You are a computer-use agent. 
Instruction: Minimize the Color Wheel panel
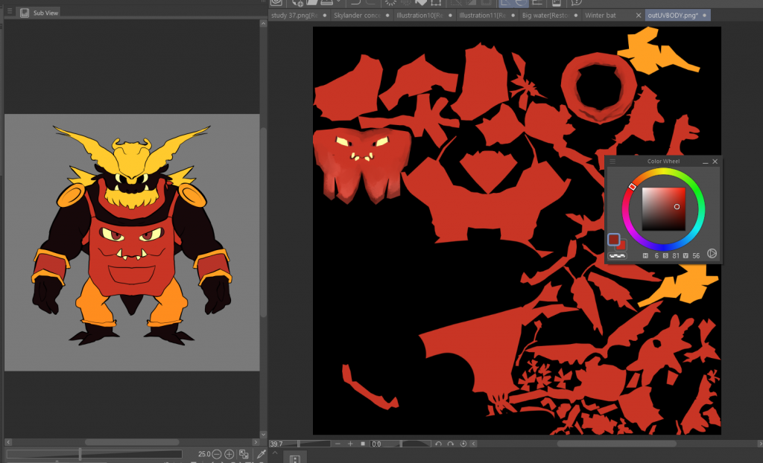(x=705, y=162)
